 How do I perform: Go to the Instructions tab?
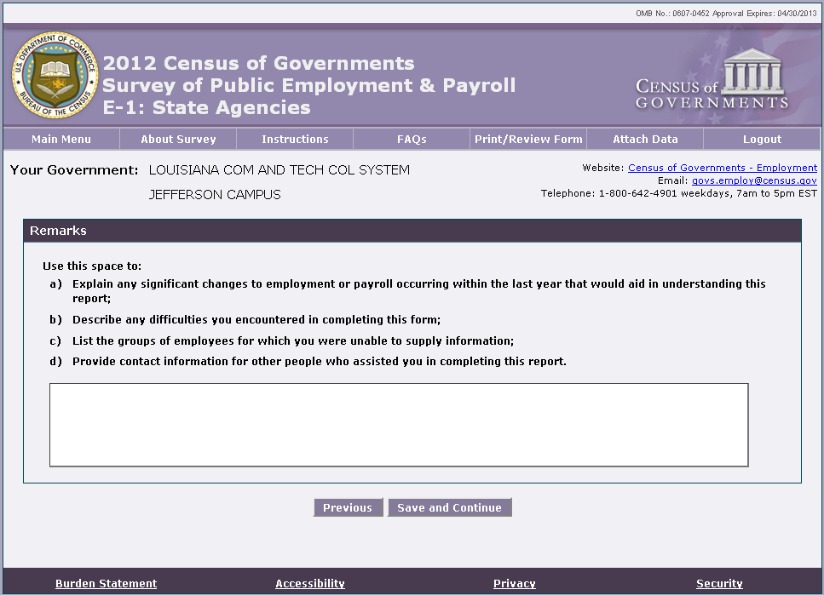(295, 139)
